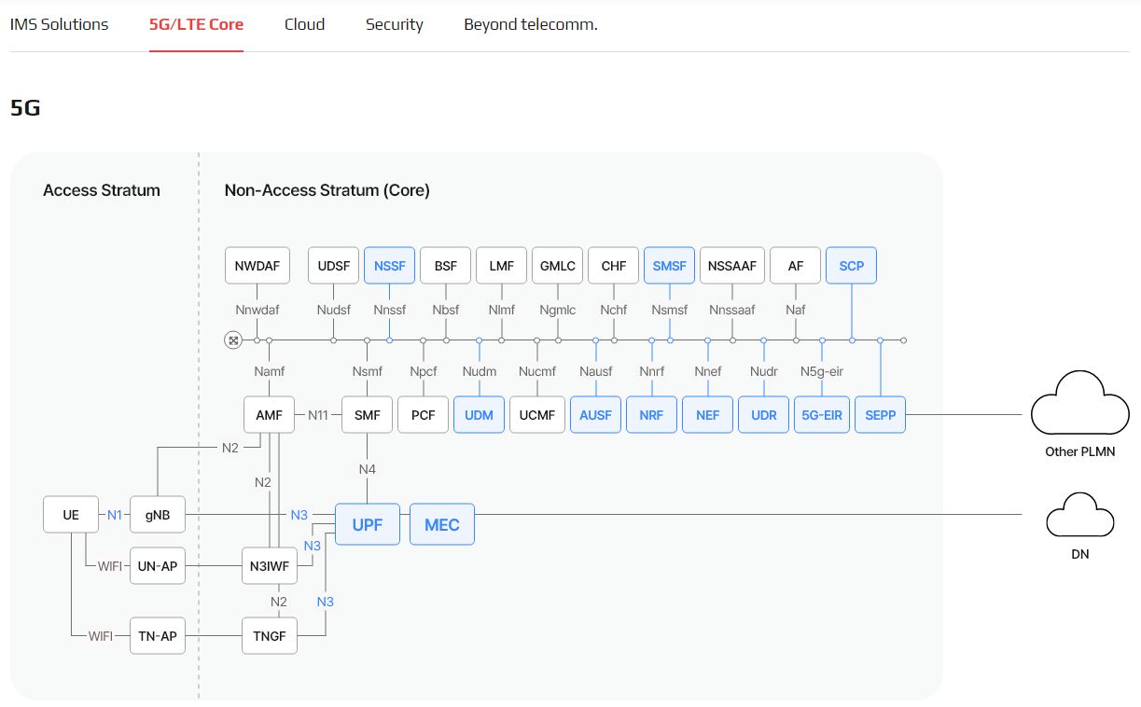1141x707 pixels.
Task: Click the 5G-EIR node
Action: 822,415
